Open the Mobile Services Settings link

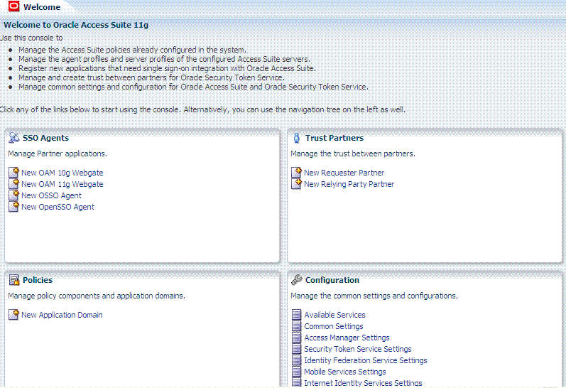pyautogui.click(x=344, y=372)
